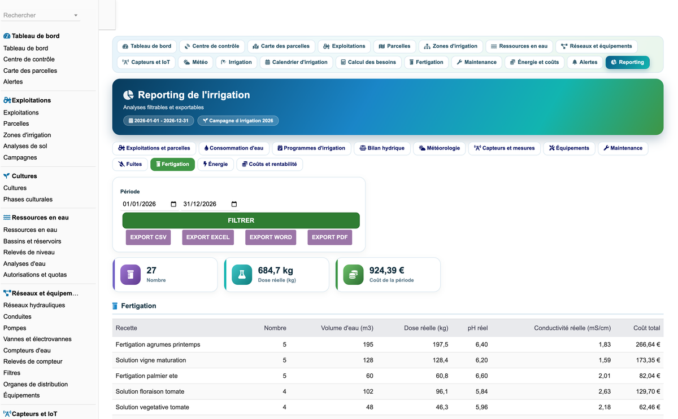Open Énergie et coûts tab
The width and height of the screenshot is (678, 419).
point(534,62)
